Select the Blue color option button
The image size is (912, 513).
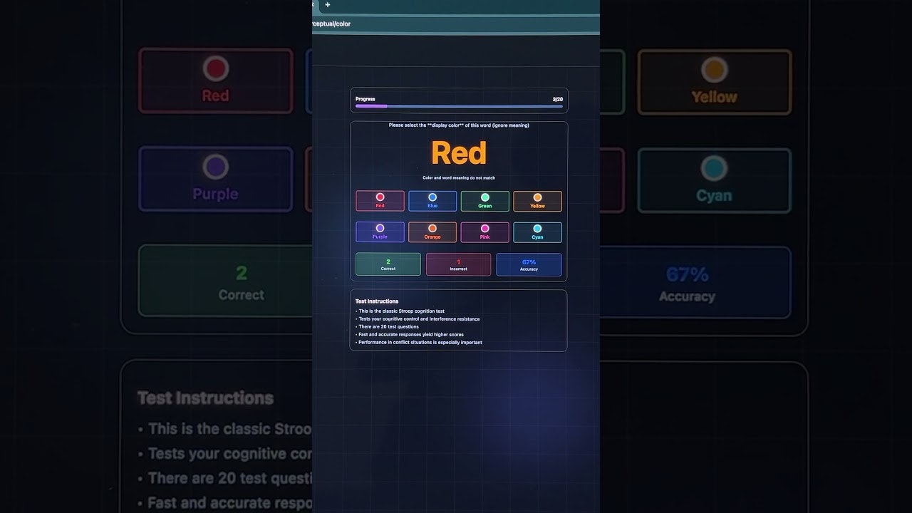(x=432, y=201)
